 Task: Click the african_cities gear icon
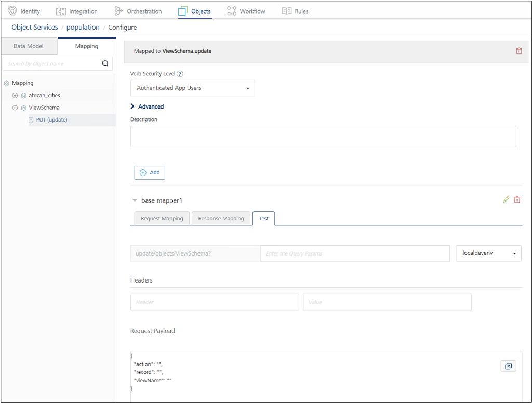(24, 96)
